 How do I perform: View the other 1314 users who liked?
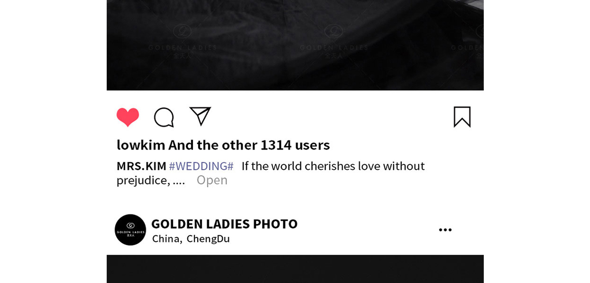click(x=249, y=145)
